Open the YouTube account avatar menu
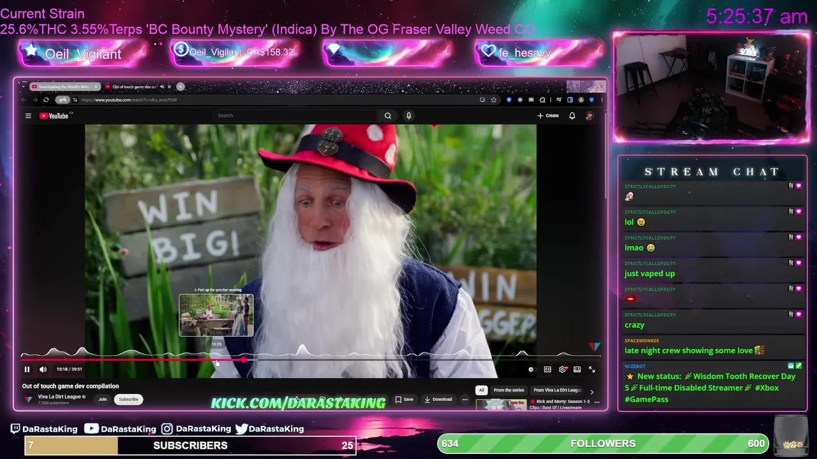The width and height of the screenshot is (817, 459). tap(589, 115)
